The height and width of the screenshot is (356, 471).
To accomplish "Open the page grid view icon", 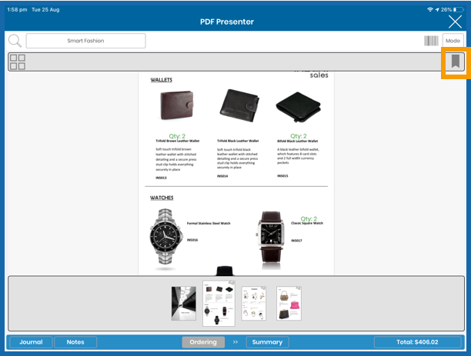I will 18,62.
